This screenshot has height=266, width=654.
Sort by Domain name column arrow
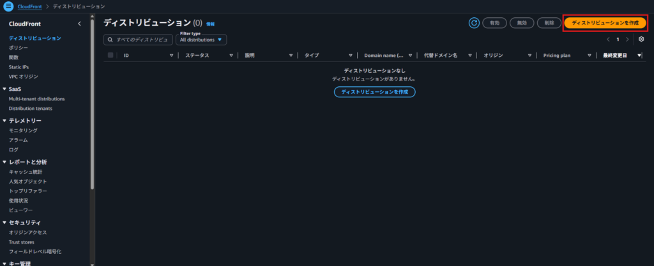[411, 55]
